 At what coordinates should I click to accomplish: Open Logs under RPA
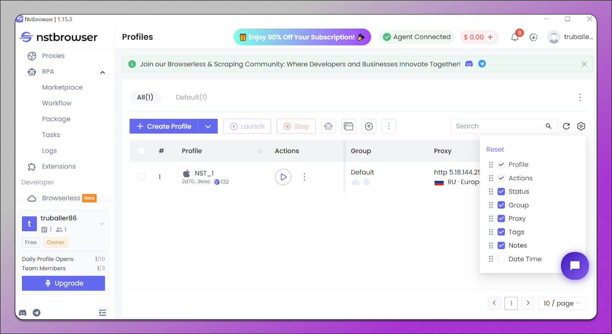(49, 151)
